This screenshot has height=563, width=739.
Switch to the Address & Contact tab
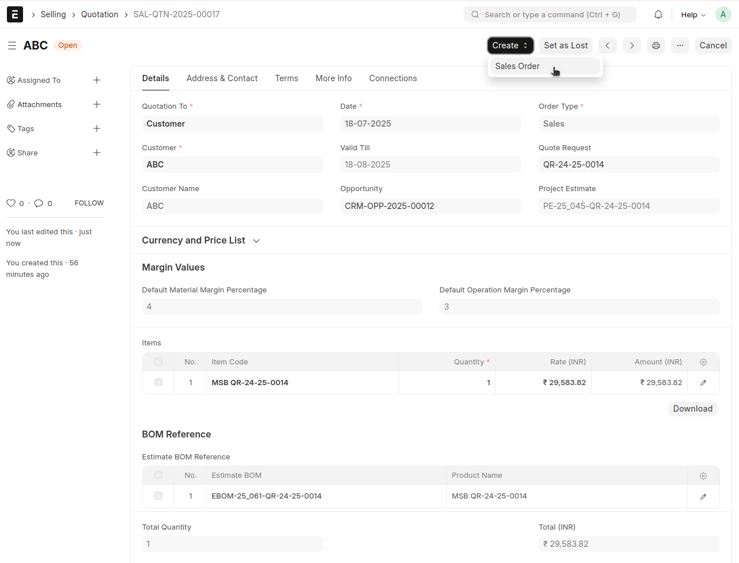[x=222, y=78]
